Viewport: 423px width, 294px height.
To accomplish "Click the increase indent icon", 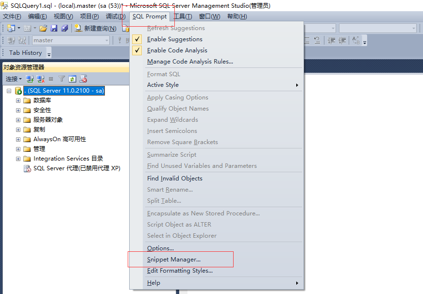I will pyautogui.click(x=342, y=40).
